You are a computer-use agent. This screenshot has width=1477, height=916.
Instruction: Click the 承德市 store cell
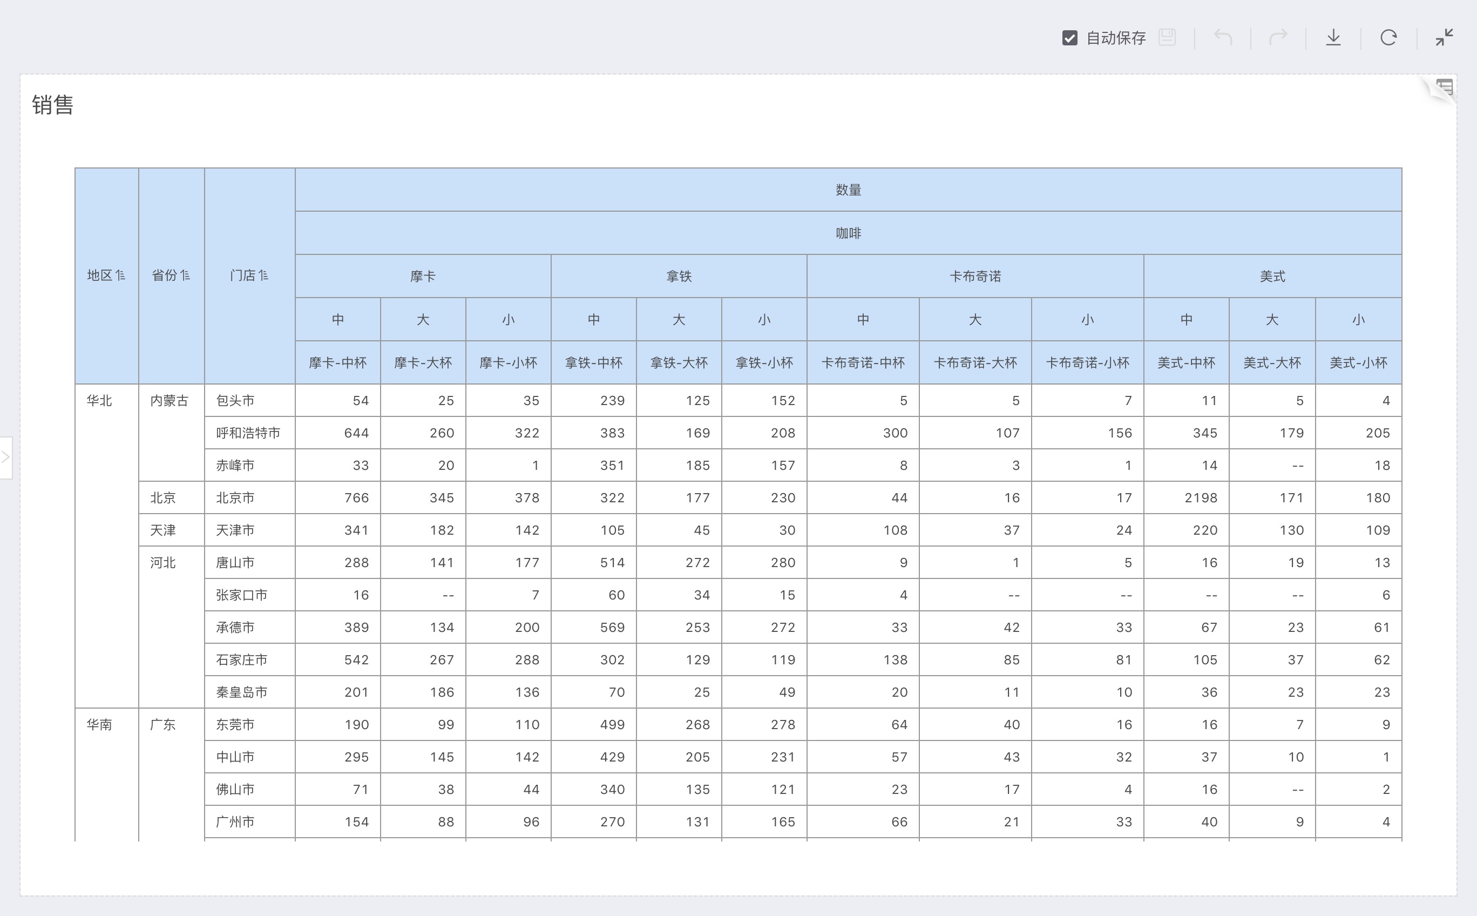click(x=249, y=628)
